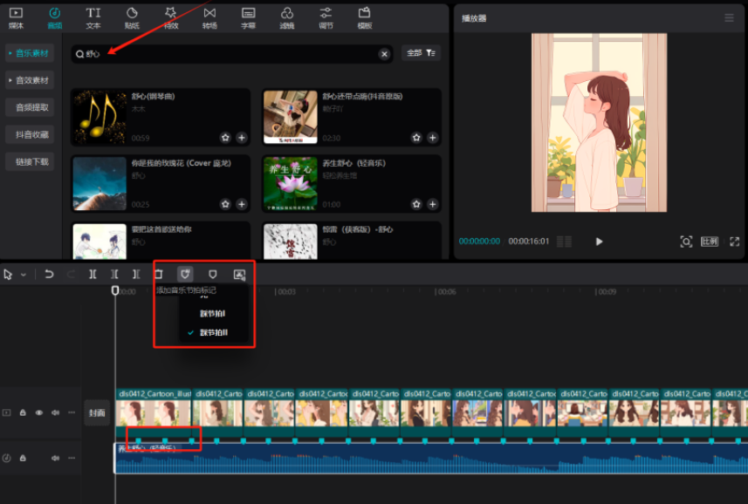Hide the video track with the eye icon

coord(39,412)
